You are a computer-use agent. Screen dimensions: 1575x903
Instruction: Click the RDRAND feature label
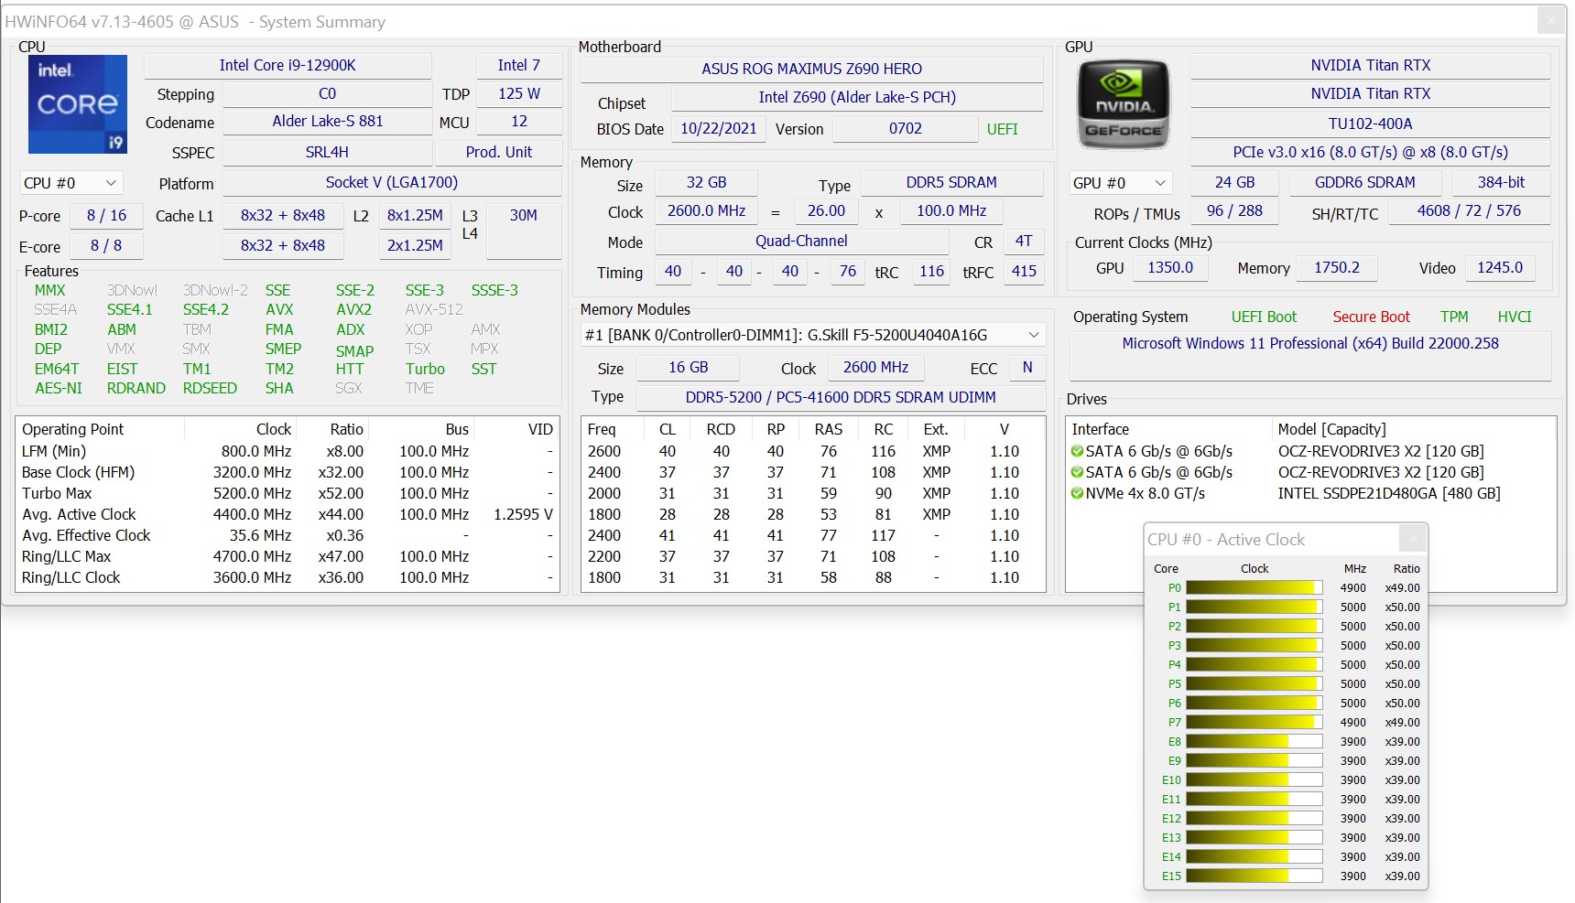(136, 389)
